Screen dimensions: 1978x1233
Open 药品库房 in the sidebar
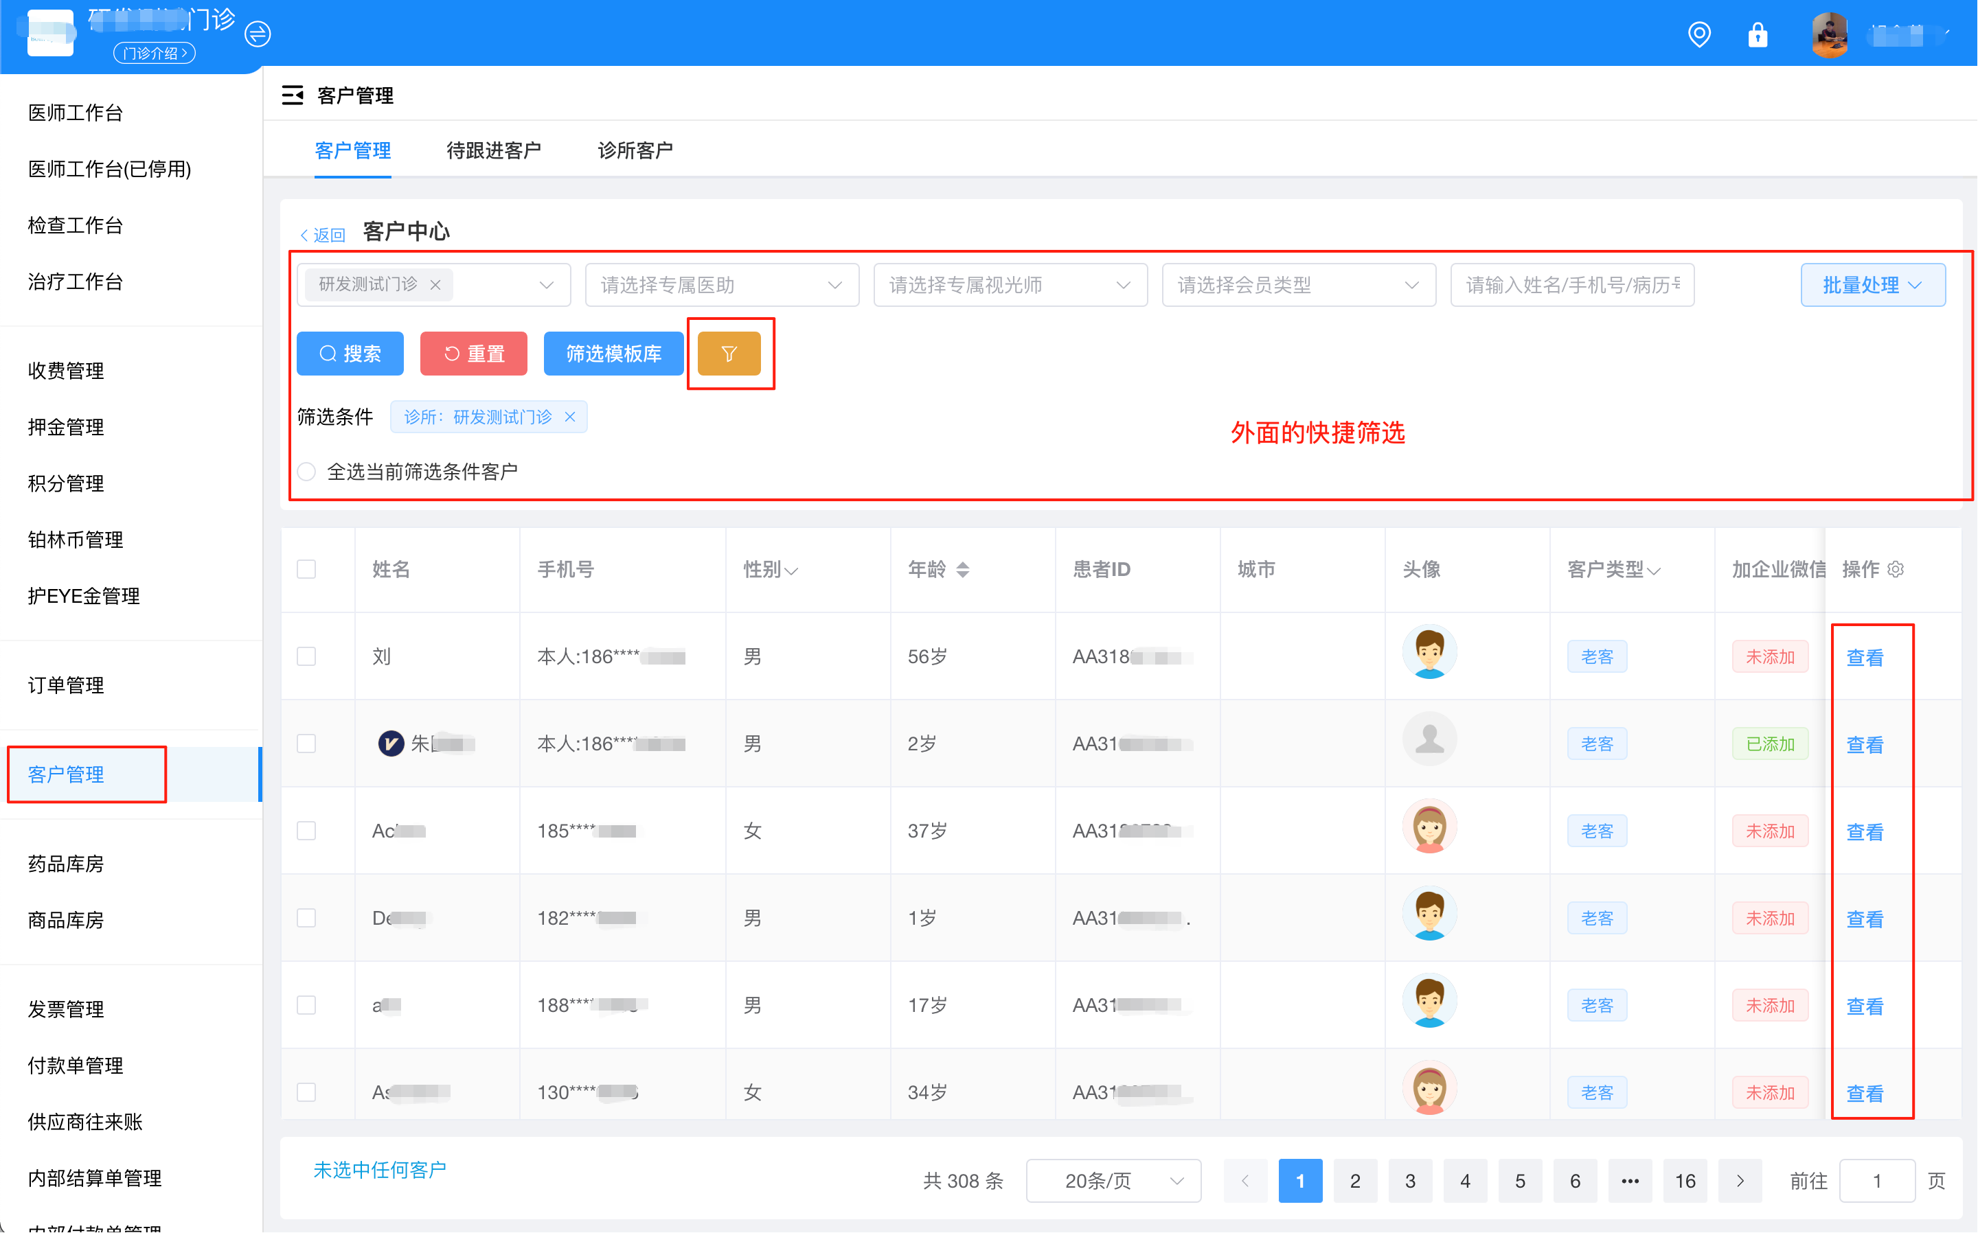[65, 864]
